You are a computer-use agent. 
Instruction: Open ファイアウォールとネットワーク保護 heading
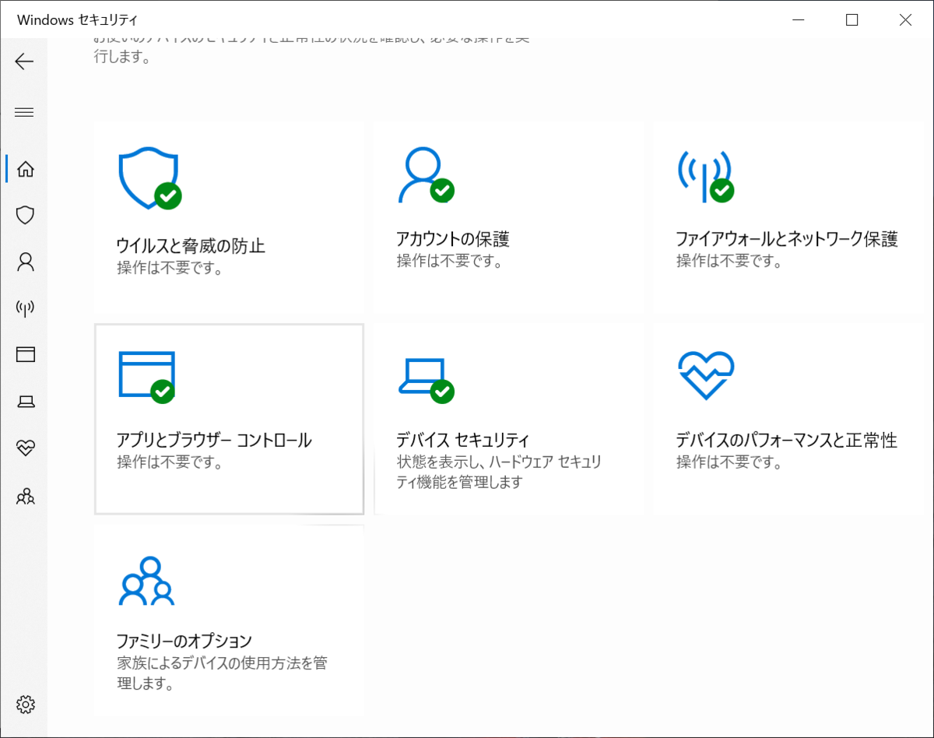(x=787, y=238)
